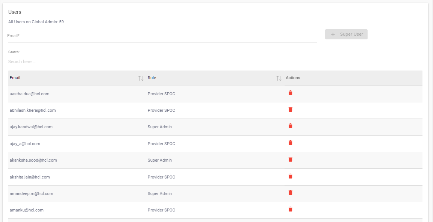Click trash icon for ajay.kandwal@hcl.com

pyautogui.click(x=291, y=126)
